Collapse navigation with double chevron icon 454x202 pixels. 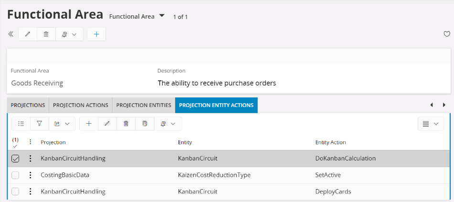[11, 34]
